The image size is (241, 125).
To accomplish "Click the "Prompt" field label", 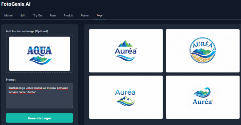I will pyautogui.click(x=11, y=80).
